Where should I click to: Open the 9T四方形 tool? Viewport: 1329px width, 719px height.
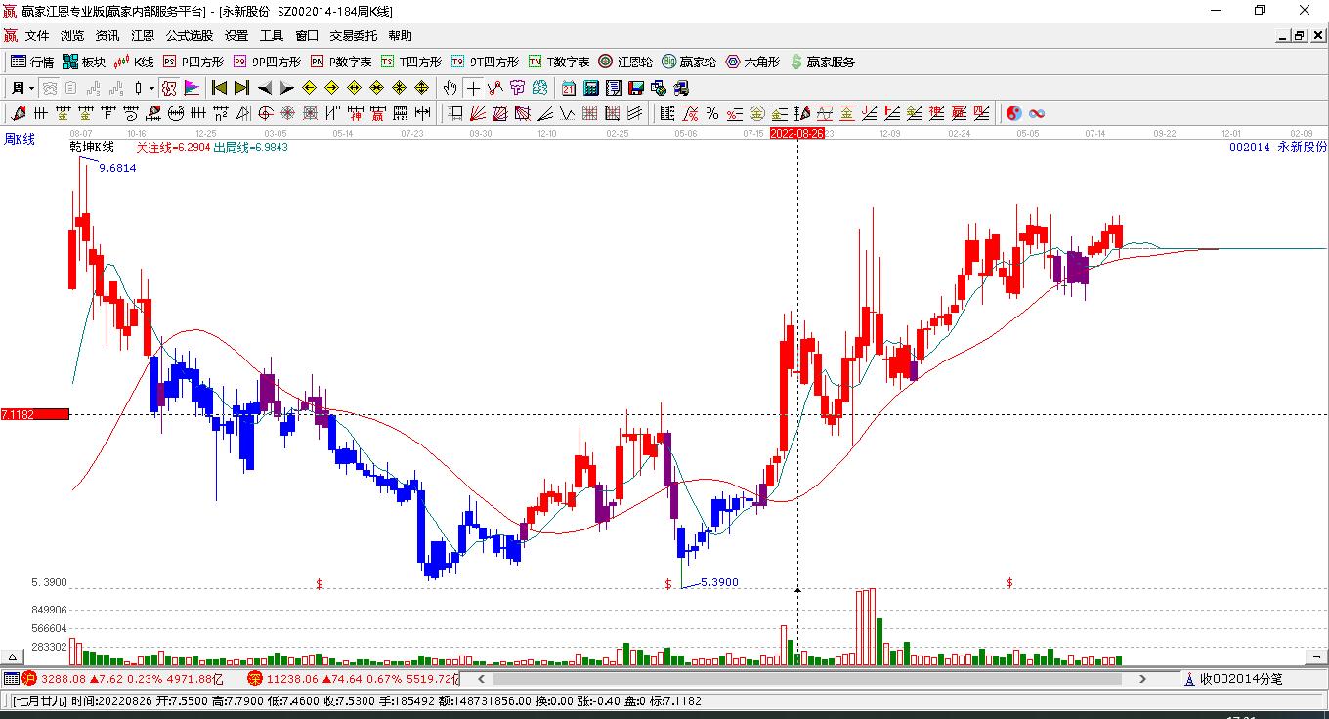[485, 62]
